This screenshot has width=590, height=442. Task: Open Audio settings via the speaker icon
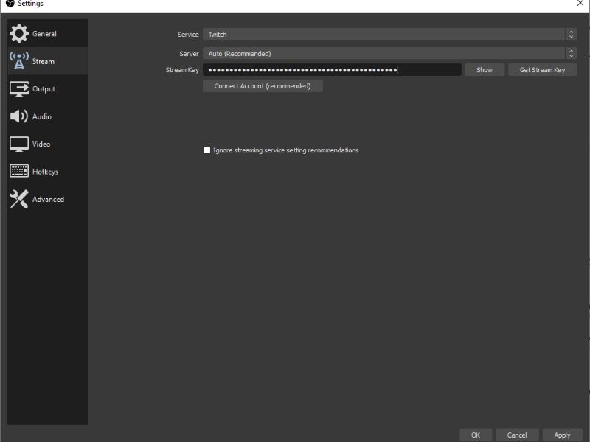click(19, 116)
